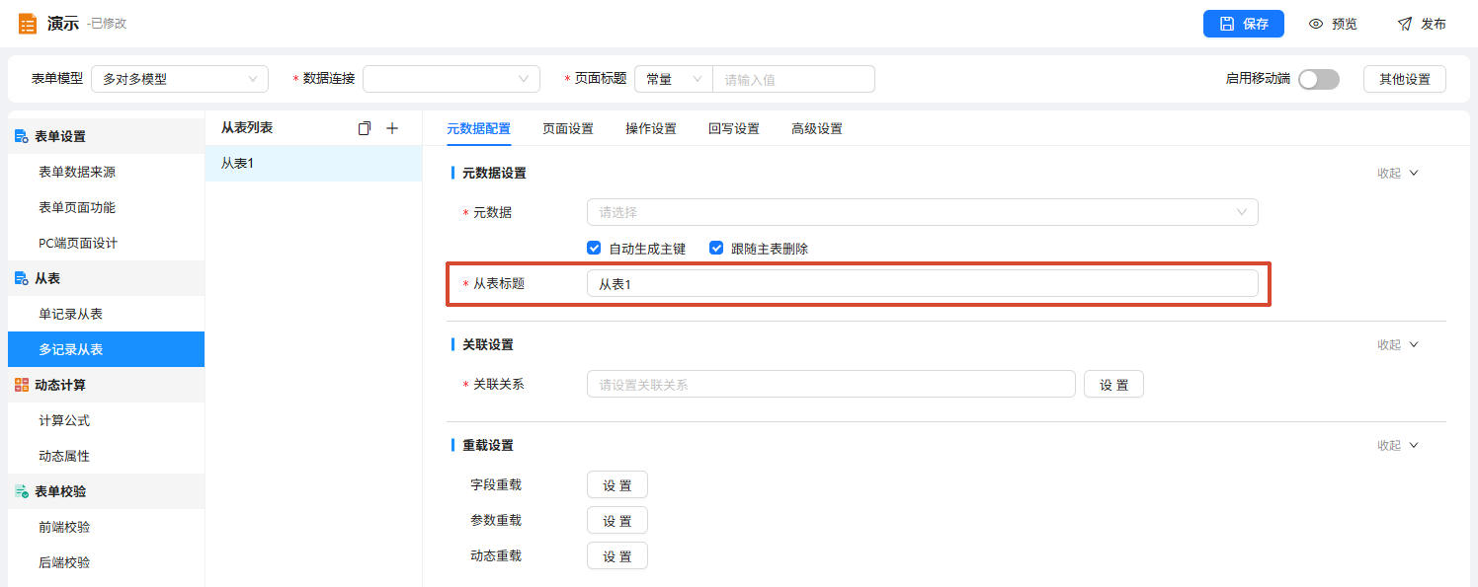Screen dimensions: 1478x587
Task: Switch to the 回写设置 tab
Action: [x=734, y=128]
